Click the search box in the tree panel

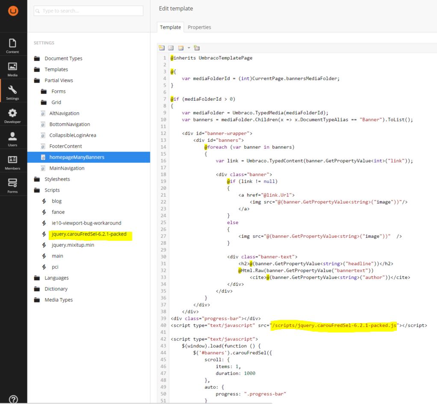coord(89,11)
